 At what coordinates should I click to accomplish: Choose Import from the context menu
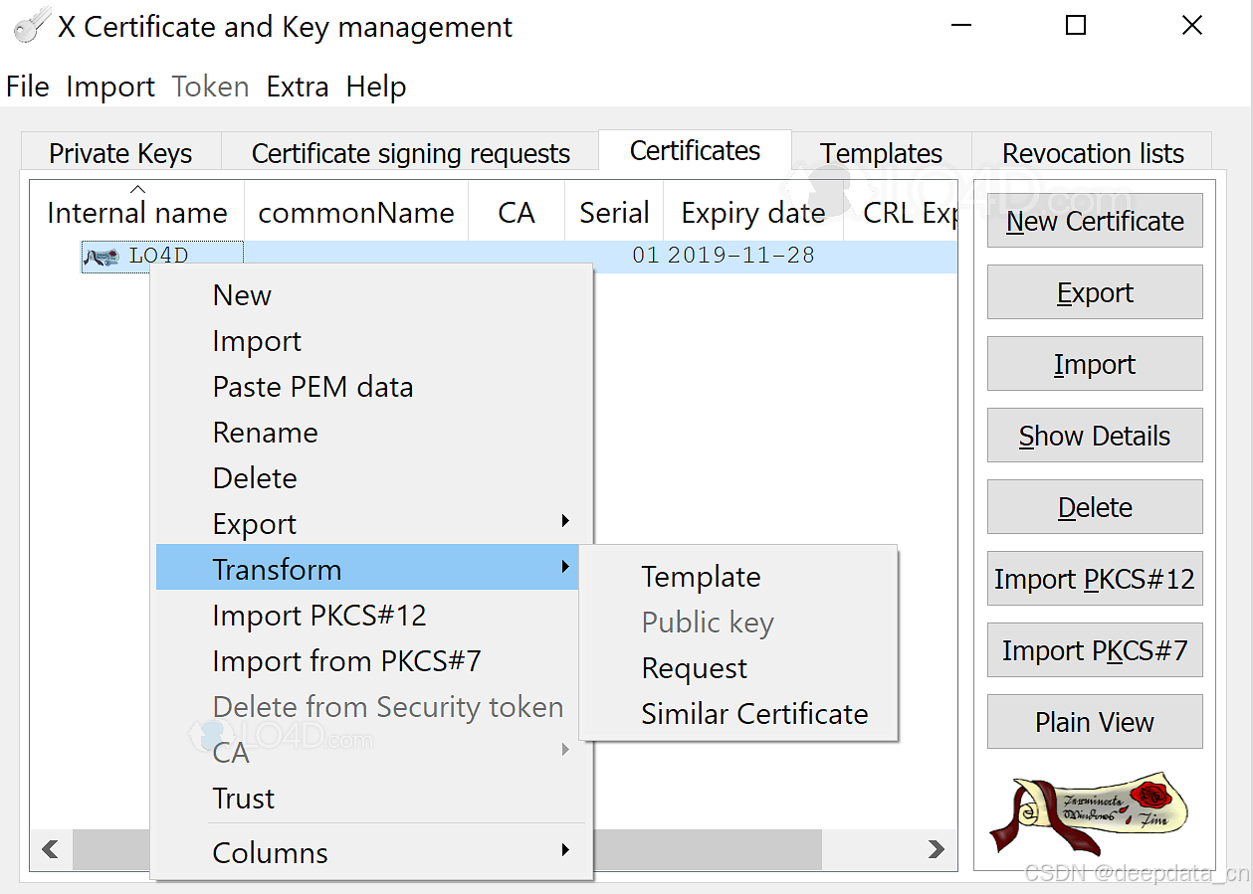(x=368, y=341)
